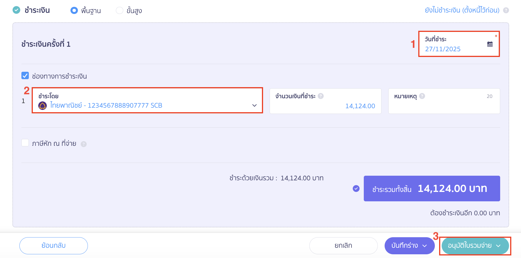Image resolution: width=521 pixels, height=258 pixels.
Task: Expand the บันทึกร่าง dropdown arrow
Action: click(x=425, y=246)
